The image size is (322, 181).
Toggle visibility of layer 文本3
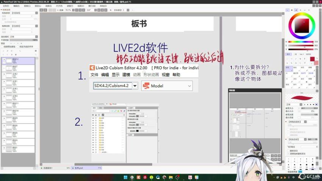(4, 89)
